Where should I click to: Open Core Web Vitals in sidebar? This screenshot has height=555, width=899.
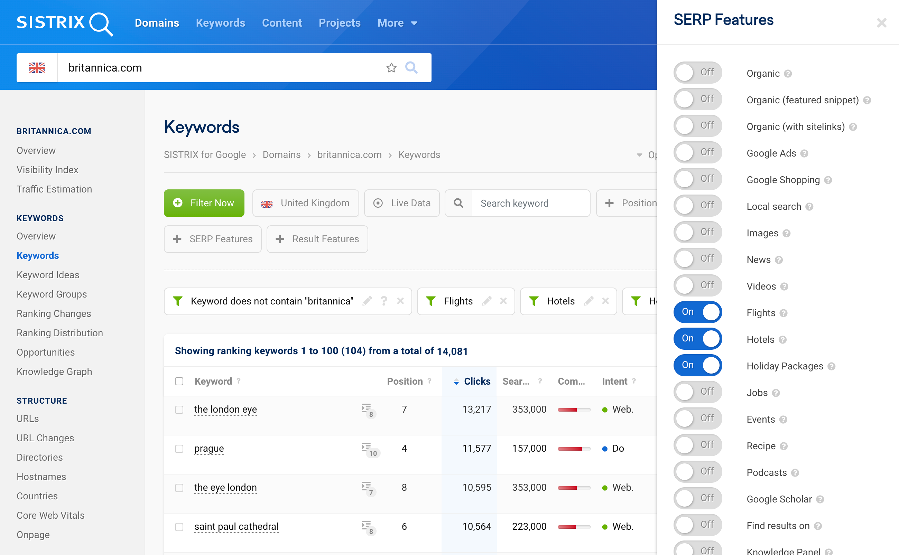point(50,515)
